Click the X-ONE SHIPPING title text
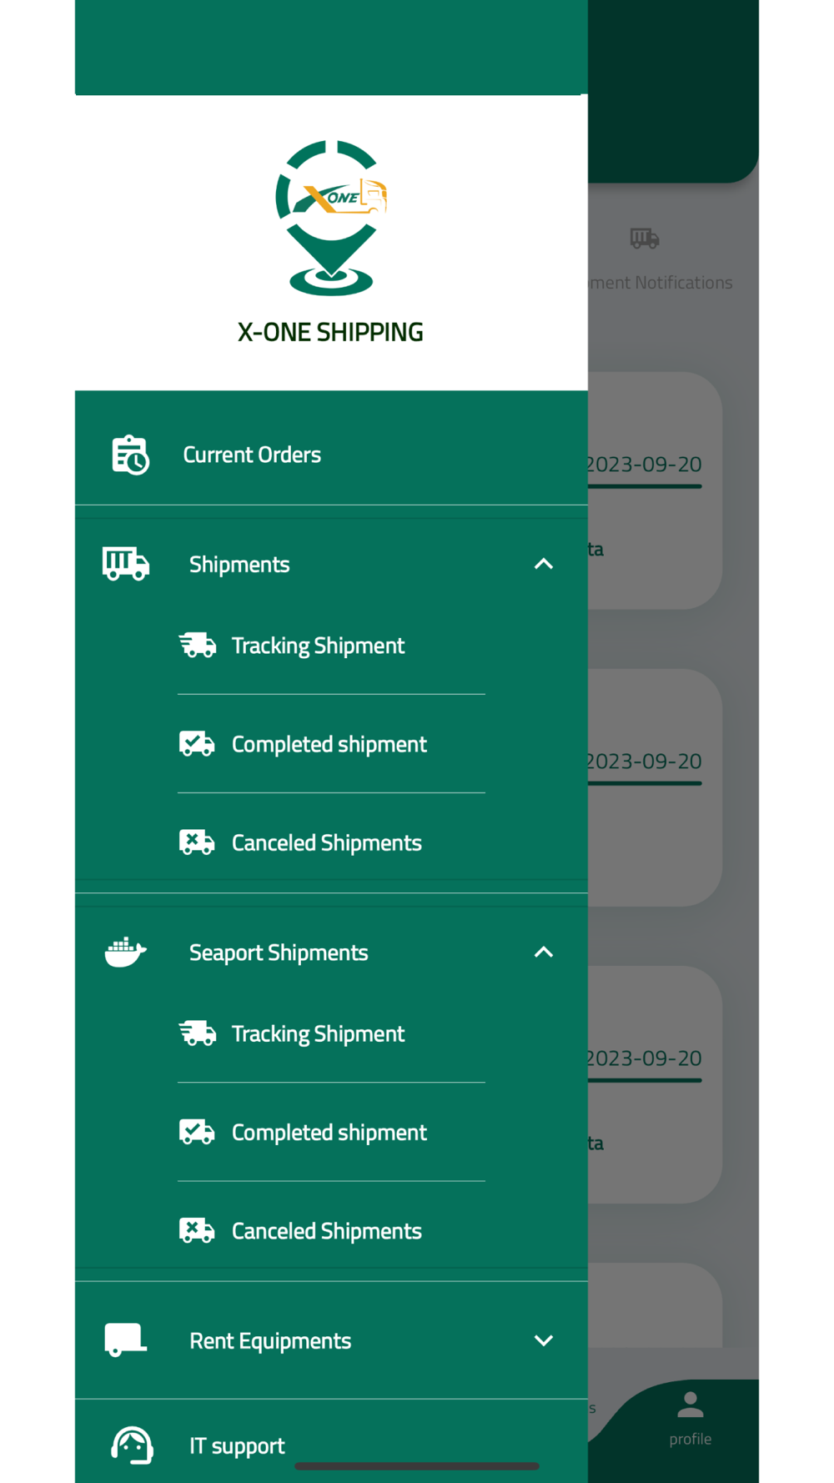The width and height of the screenshot is (834, 1483). [330, 332]
